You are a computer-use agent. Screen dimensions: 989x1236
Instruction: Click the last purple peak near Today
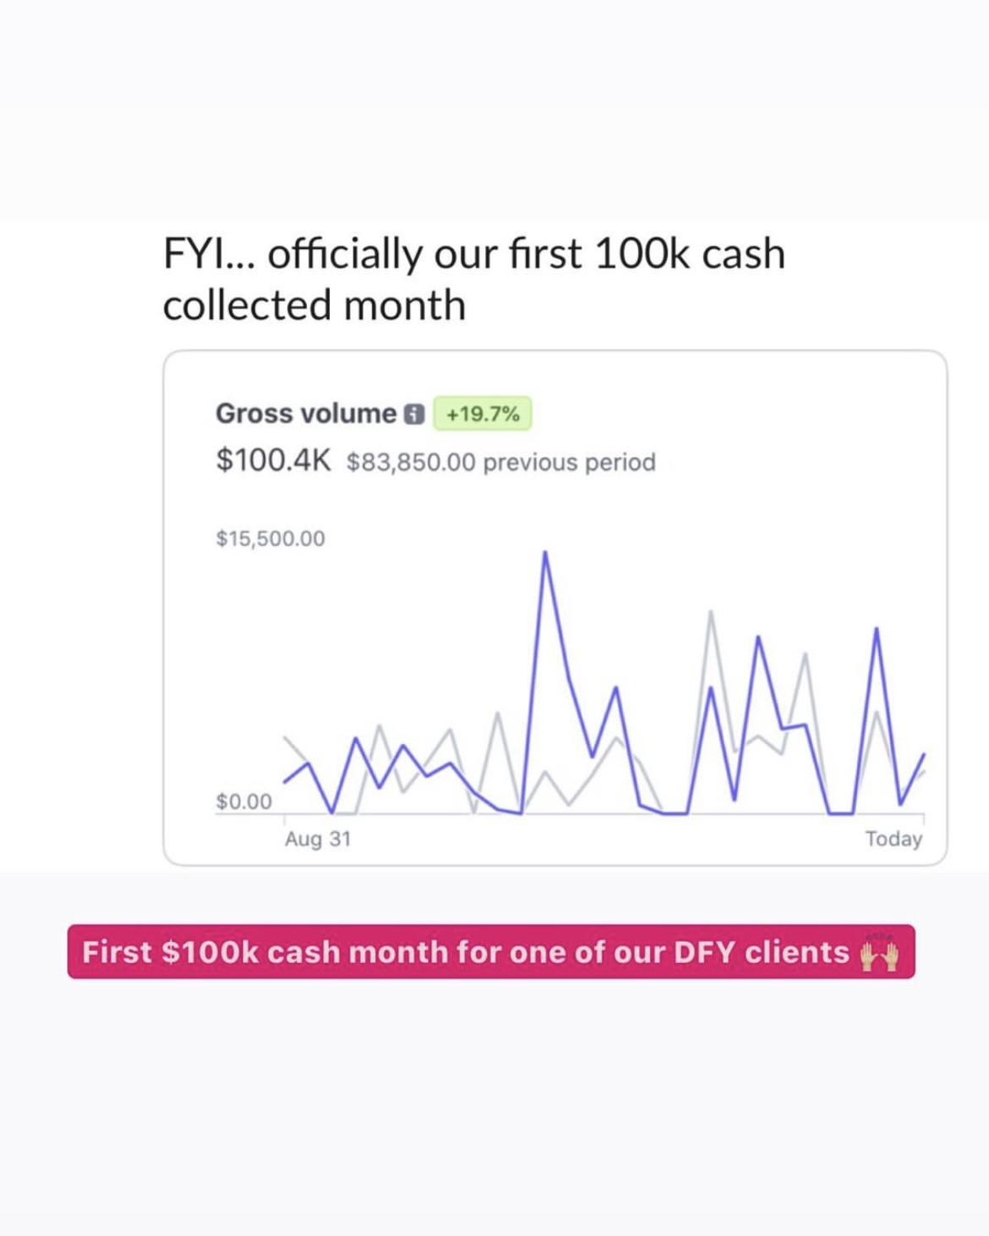877,631
